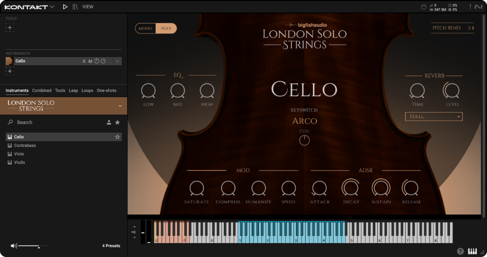The height and width of the screenshot is (257, 487).
Task: Click the speaker preview volume icon
Action: (13, 246)
